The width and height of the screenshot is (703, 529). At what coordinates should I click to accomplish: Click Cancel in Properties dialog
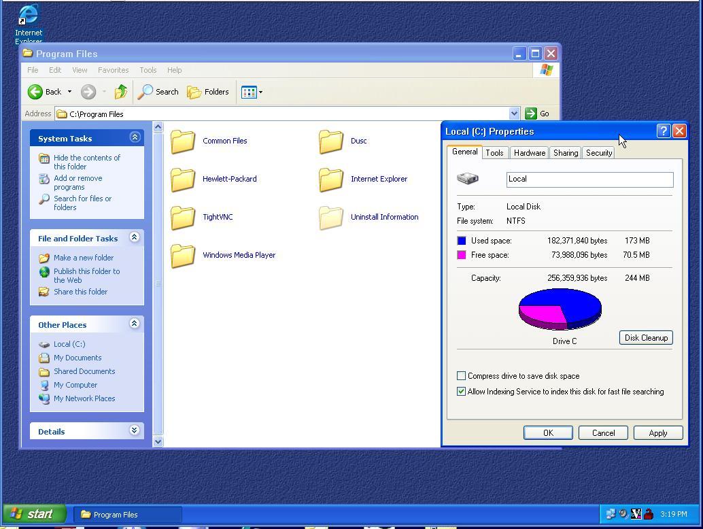coord(604,433)
